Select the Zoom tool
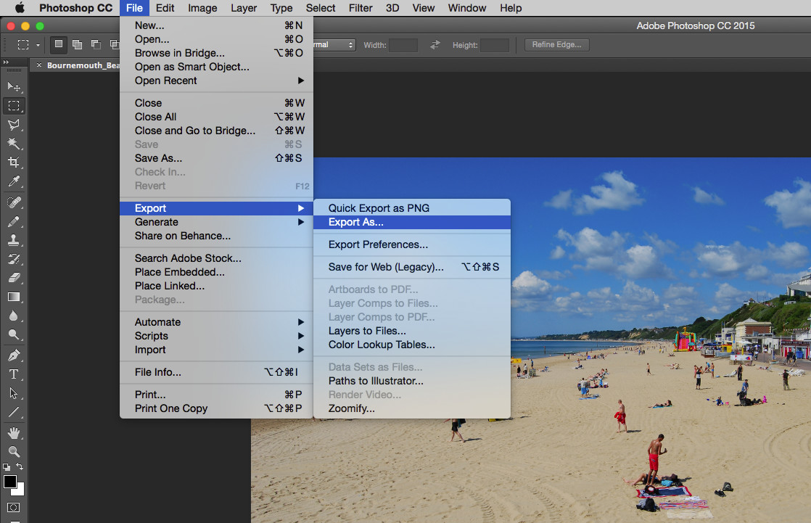 click(14, 452)
